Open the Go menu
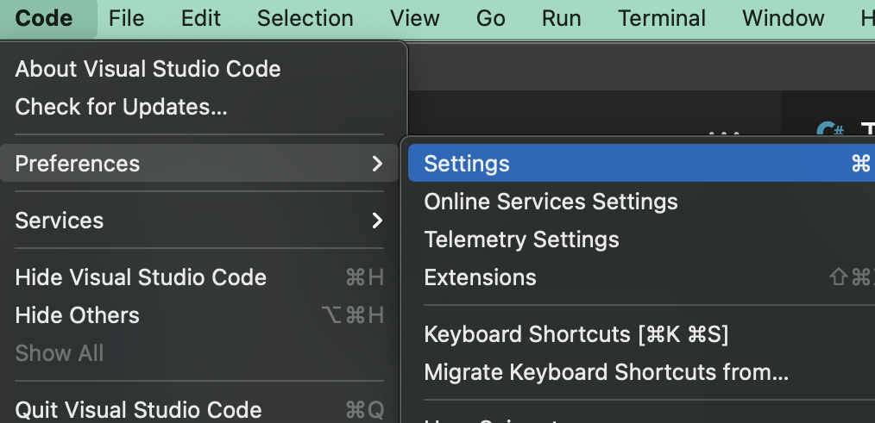Viewport: 875px width, 423px height. pyautogui.click(x=491, y=18)
